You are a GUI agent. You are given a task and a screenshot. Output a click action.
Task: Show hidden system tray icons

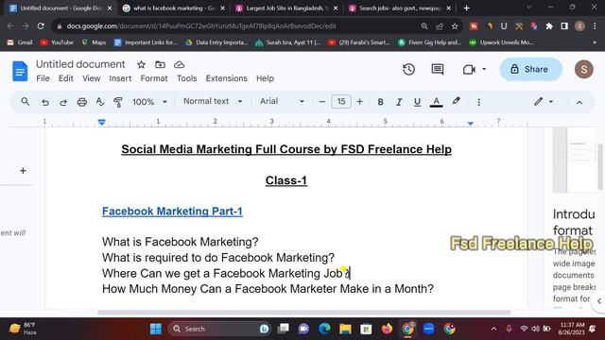point(493,329)
